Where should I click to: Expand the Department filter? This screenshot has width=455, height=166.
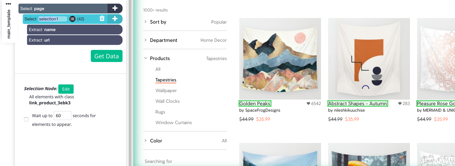coord(185,40)
